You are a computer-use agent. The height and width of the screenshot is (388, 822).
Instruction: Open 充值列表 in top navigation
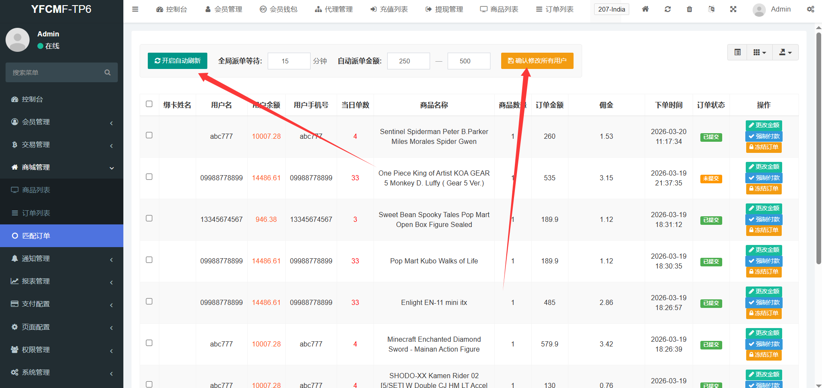[389, 9]
